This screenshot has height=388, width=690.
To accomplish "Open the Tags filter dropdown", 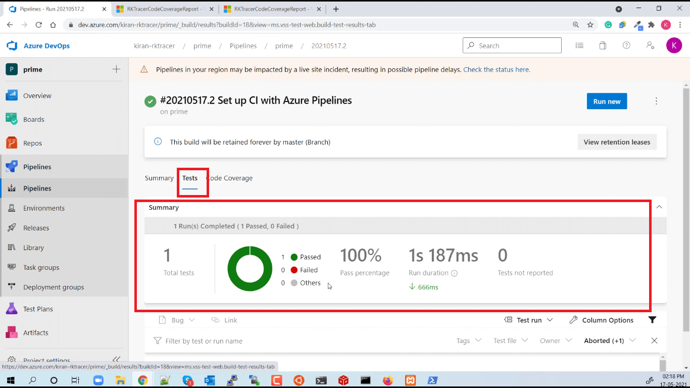I will pos(468,341).
